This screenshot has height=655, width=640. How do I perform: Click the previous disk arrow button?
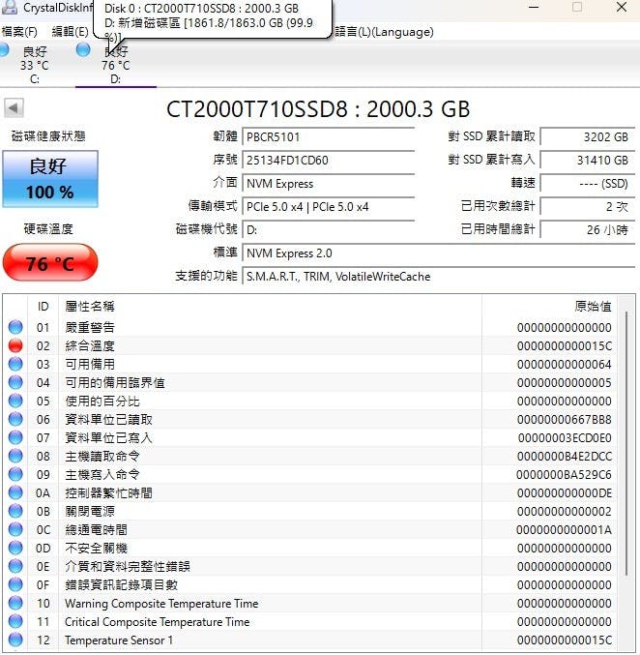click(14, 108)
